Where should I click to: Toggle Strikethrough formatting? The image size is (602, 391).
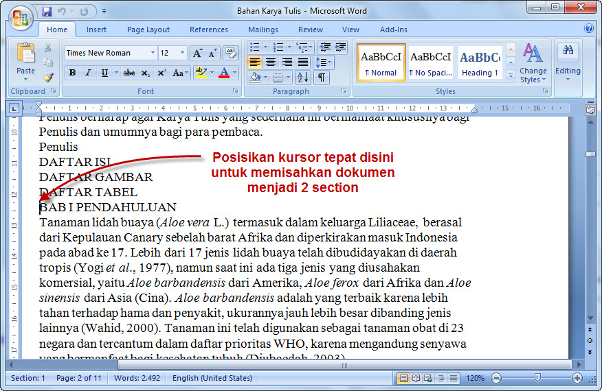tap(129, 73)
